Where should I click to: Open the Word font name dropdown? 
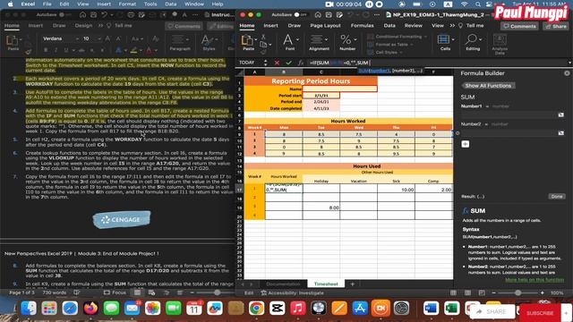(77, 38)
